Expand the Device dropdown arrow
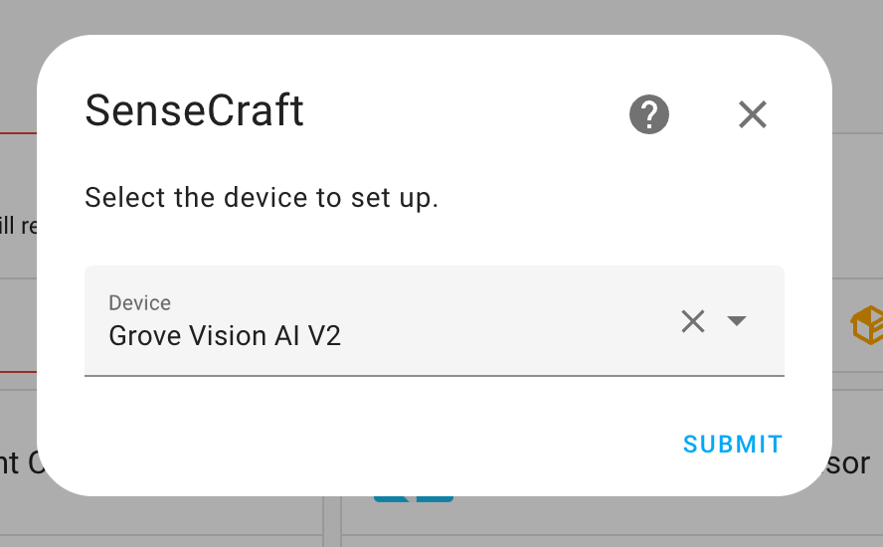This screenshot has width=883, height=547. click(736, 320)
